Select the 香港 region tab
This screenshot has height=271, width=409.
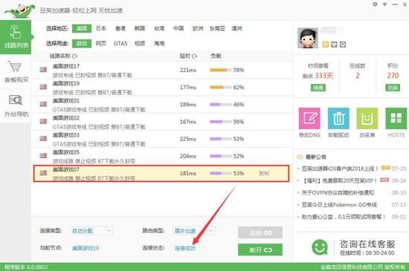120,28
